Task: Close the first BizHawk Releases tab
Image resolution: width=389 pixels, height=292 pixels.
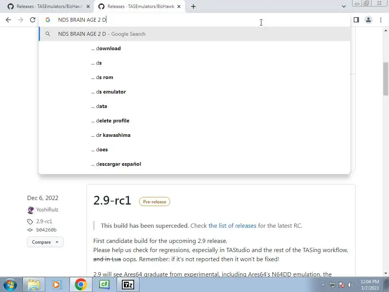Action: [x=88, y=7]
